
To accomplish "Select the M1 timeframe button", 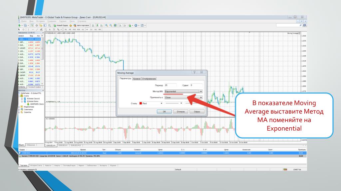I will 66,30.
